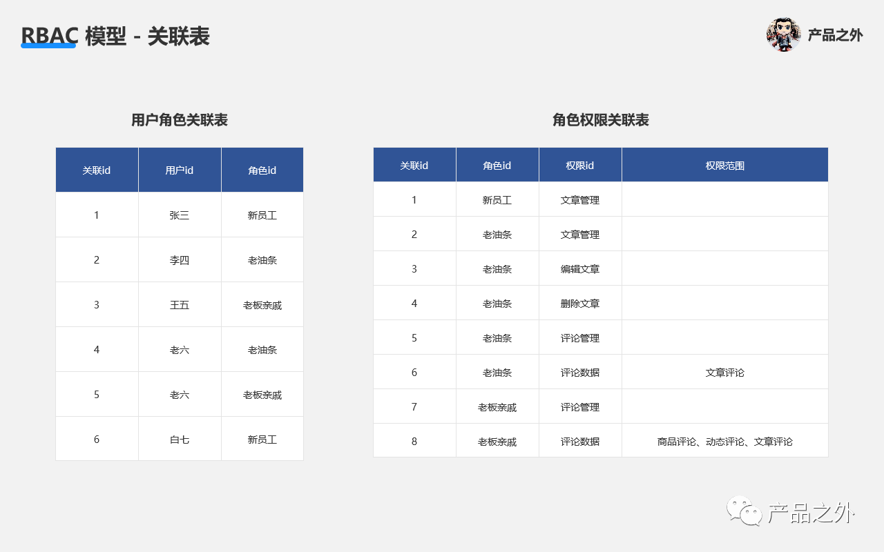
Task: Click the 用户id column header
Action: click(180, 169)
